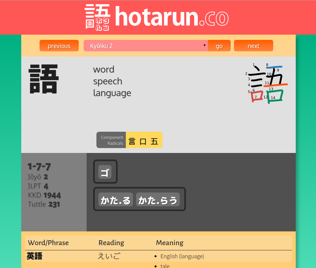Click the かた.る kun'yomi reading
Viewport: 316px width, 268px height.
(116, 200)
